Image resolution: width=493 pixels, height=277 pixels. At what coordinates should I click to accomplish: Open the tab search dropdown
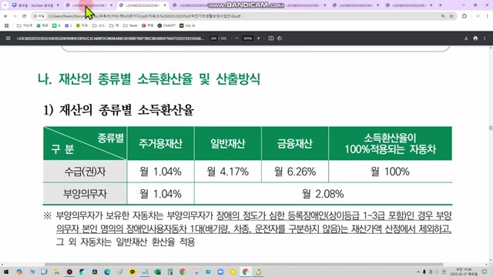pos(5,5)
